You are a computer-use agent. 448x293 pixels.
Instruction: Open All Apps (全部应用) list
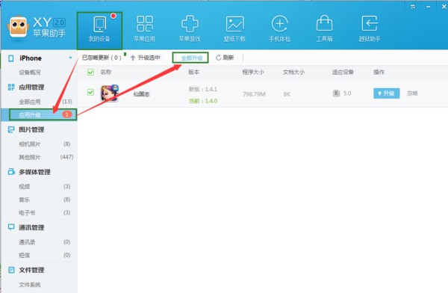pyautogui.click(x=30, y=102)
